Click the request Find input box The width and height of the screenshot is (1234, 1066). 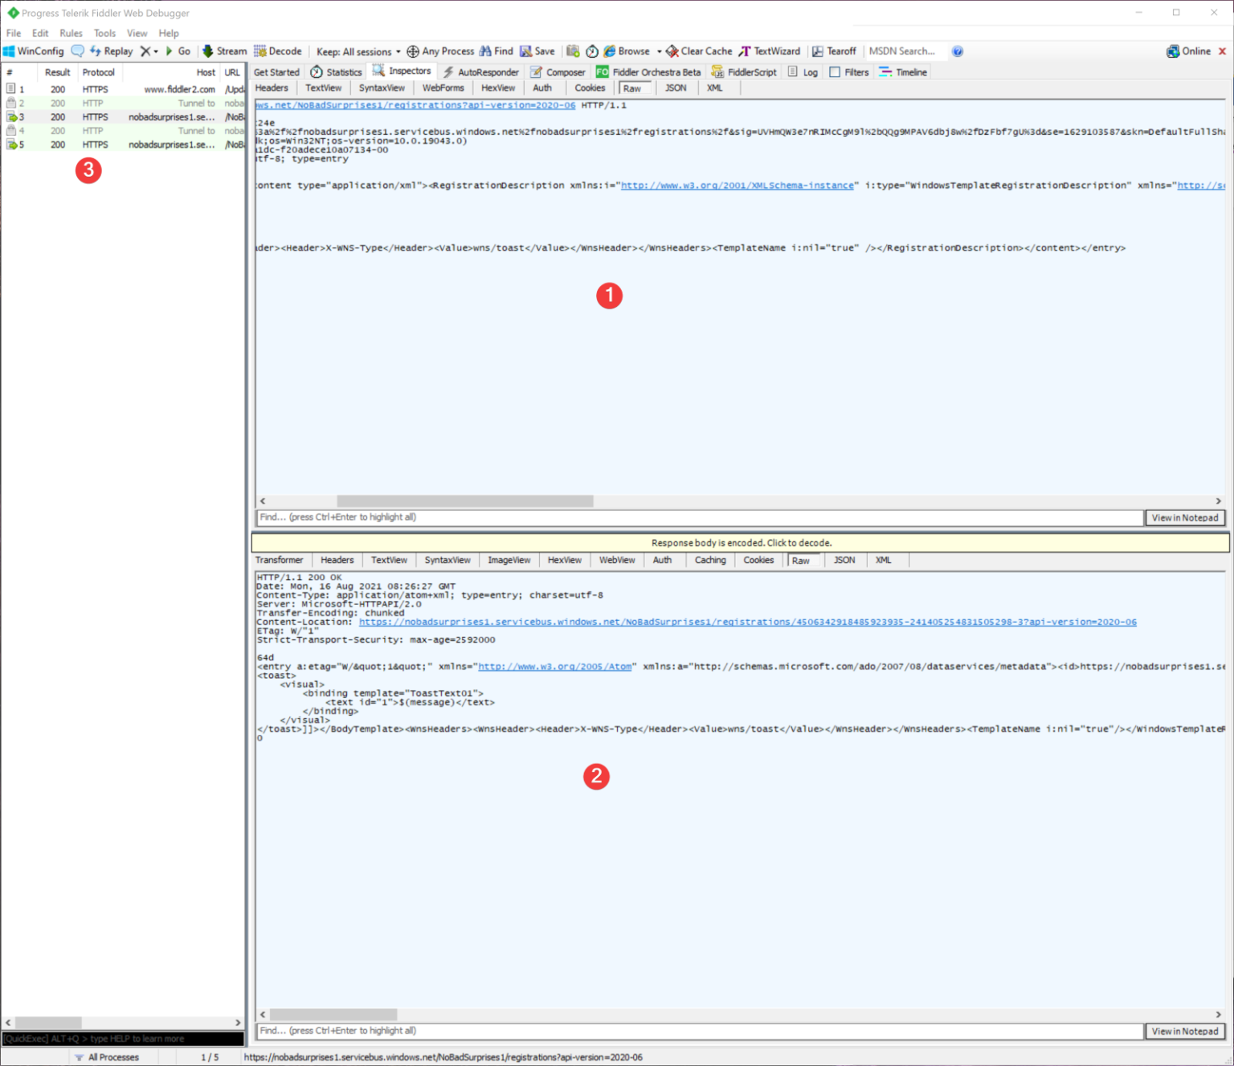[x=700, y=517]
